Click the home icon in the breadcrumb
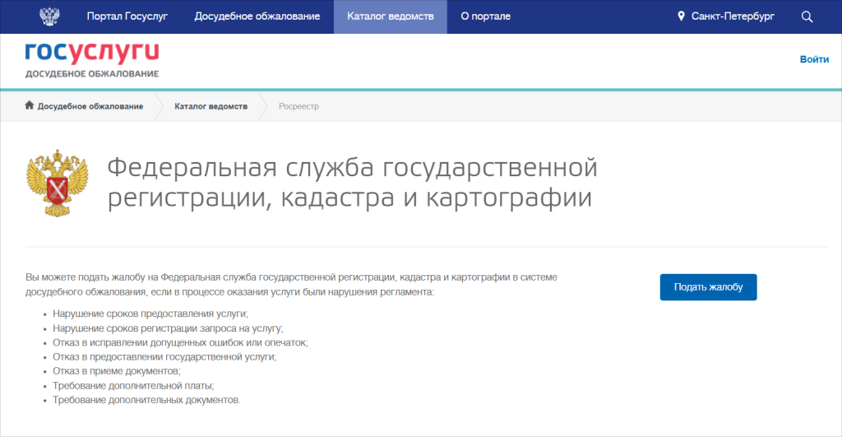The width and height of the screenshot is (842, 437). (30, 105)
